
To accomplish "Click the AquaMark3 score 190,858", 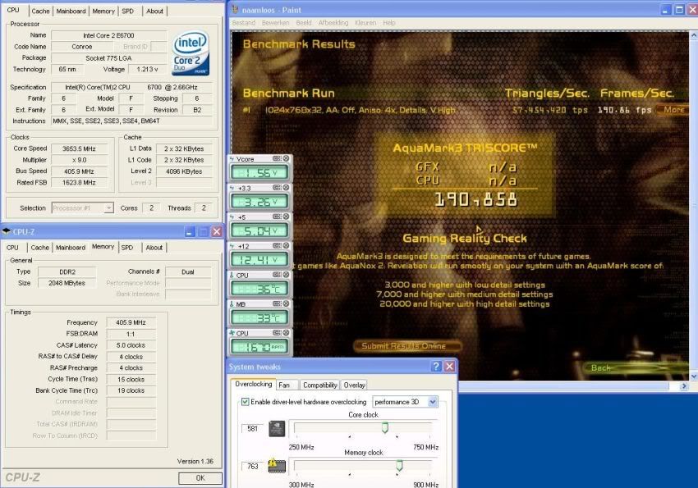I will click(475, 199).
